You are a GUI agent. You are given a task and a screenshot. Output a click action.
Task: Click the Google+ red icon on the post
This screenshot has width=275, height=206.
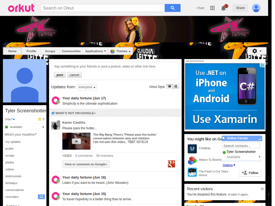coord(171,164)
